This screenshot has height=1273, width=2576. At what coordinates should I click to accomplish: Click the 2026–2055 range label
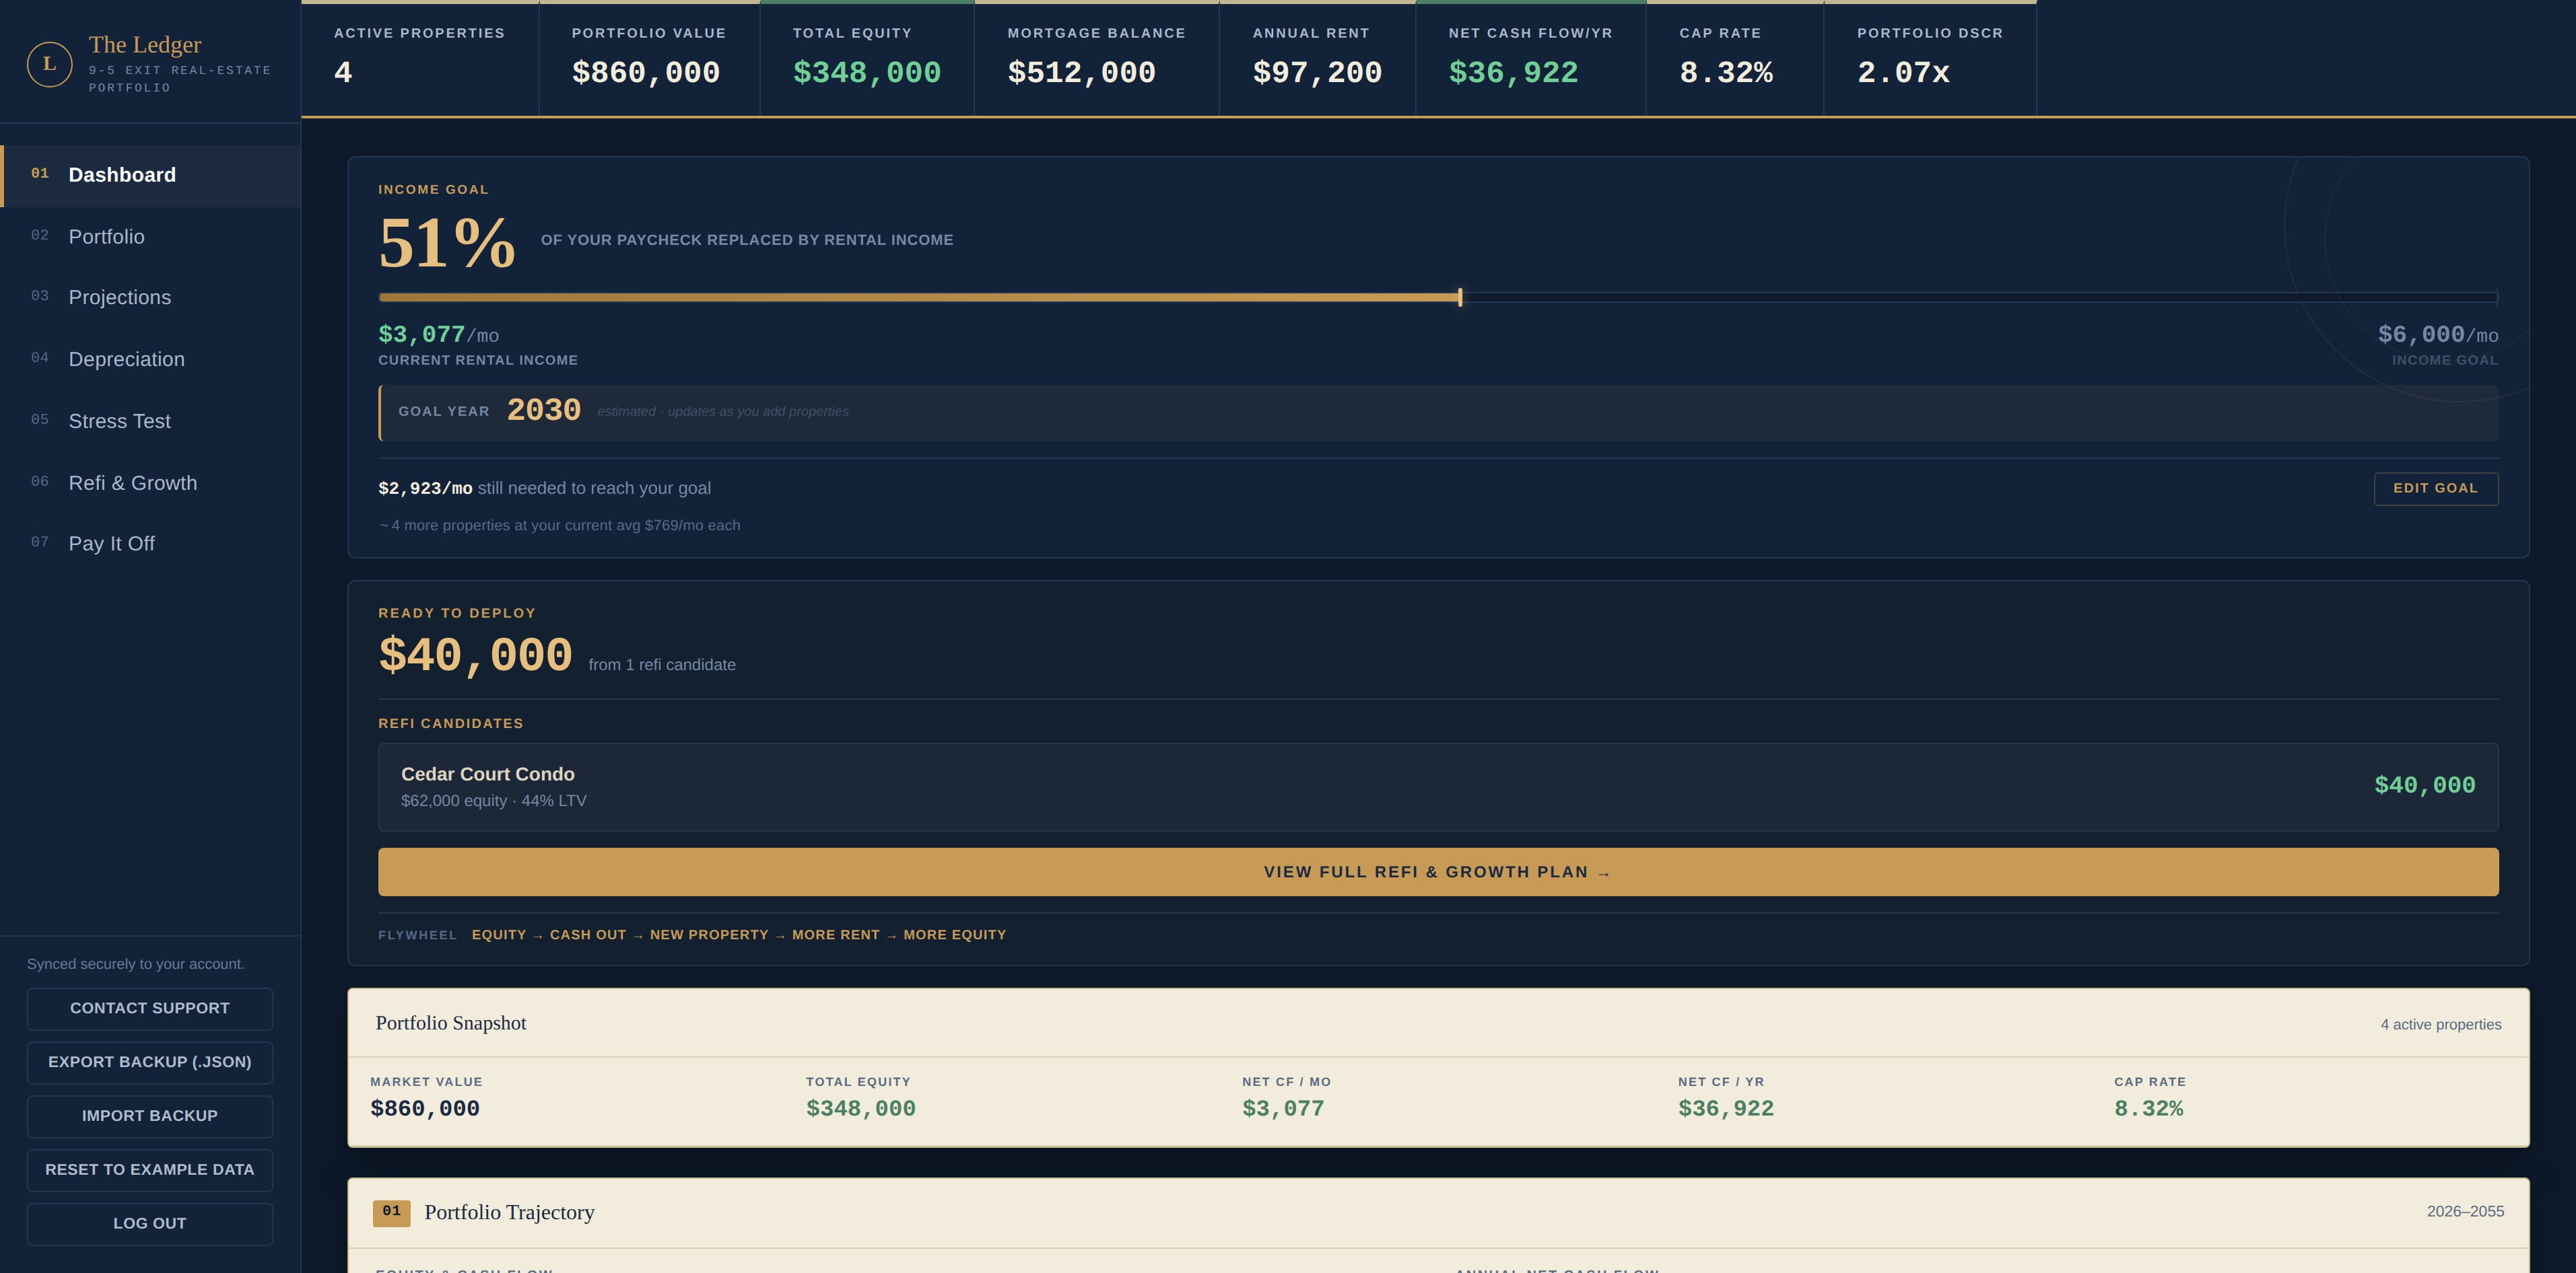(x=2465, y=1212)
